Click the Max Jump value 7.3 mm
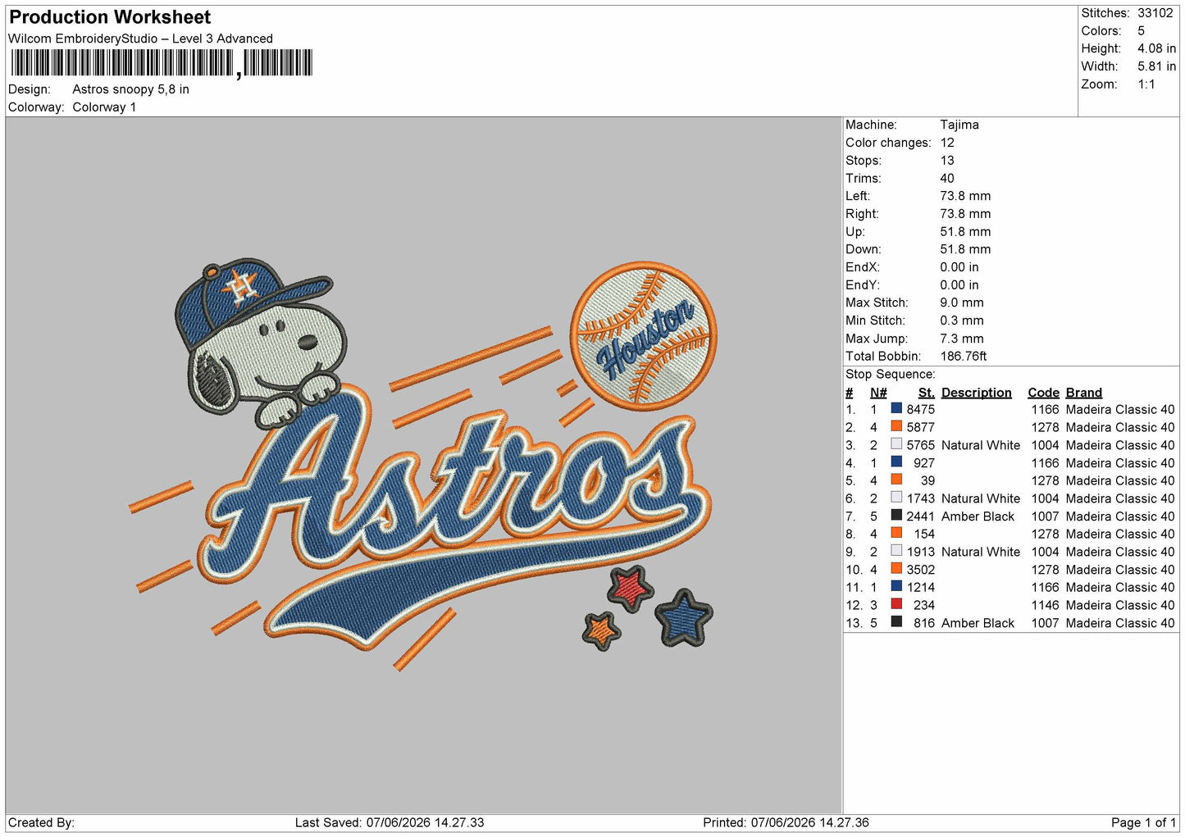This screenshot has height=837, width=1185. tap(961, 339)
